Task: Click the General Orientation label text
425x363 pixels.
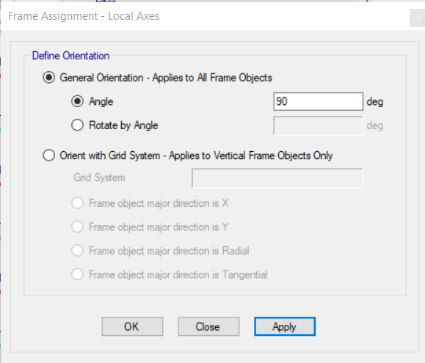Action: (x=166, y=78)
